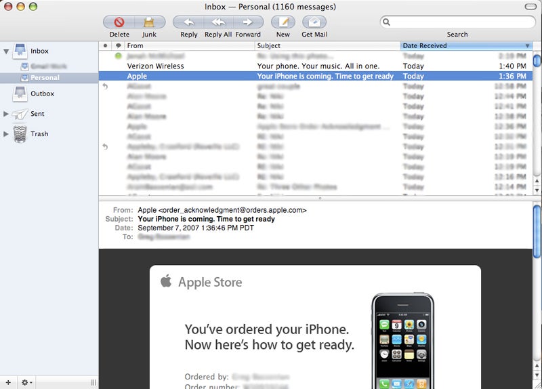Screen dimensions: 542x389
Task: Click the Reply All toolbar button
Action: tap(218, 22)
